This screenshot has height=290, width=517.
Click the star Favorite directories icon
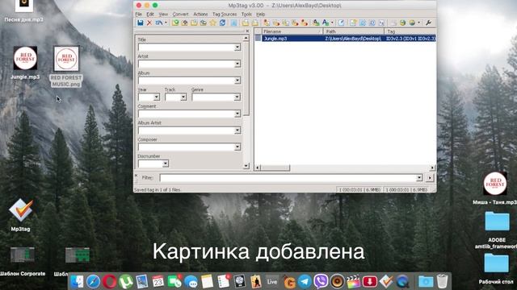(213, 23)
